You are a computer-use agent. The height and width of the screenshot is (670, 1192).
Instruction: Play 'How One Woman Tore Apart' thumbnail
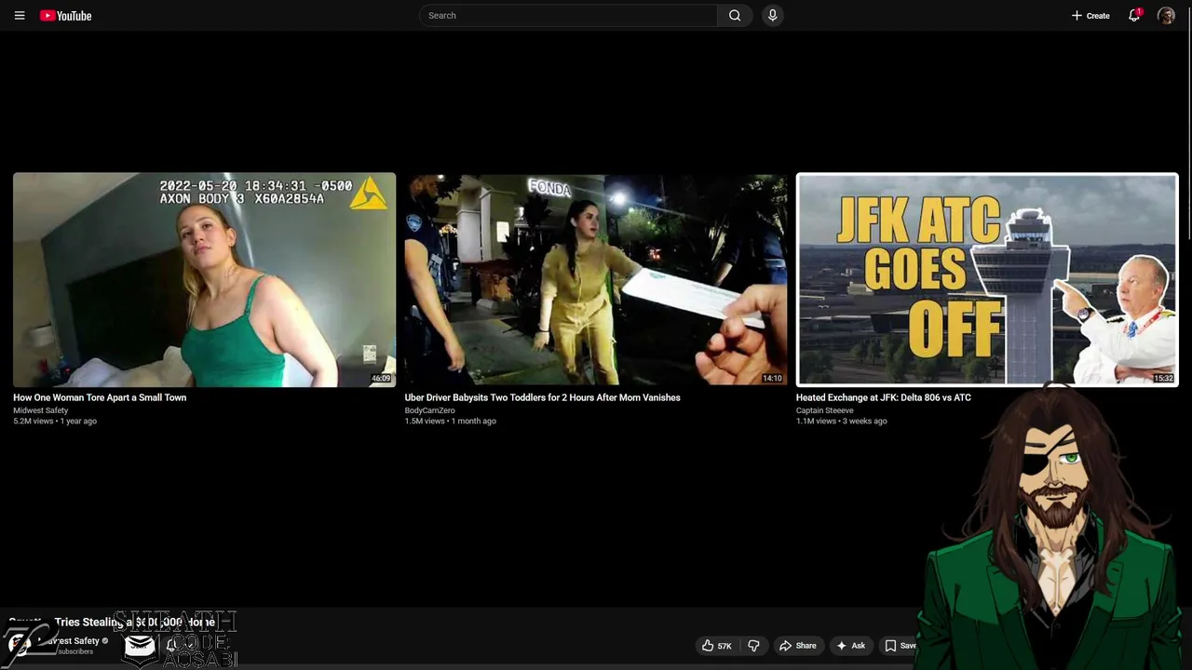click(204, 279)
